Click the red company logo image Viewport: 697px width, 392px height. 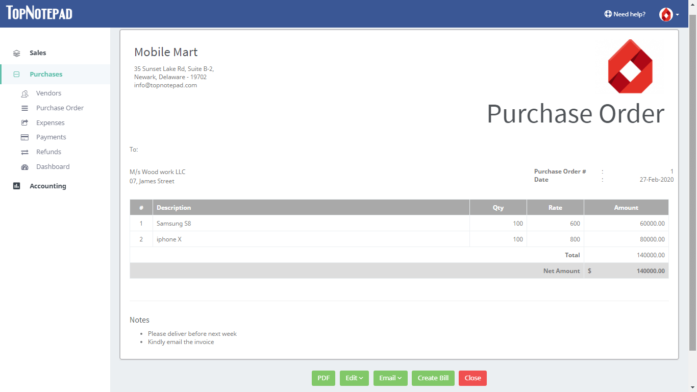(630, 66)
